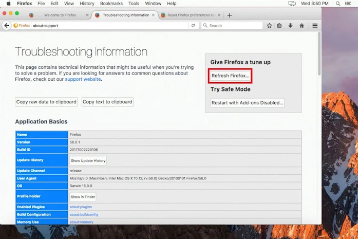Open the support website link
This screenshot has width=358, height=239.
(83, 79)
